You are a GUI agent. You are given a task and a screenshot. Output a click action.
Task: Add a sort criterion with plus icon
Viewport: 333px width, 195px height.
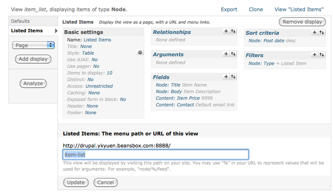pos(314,32)
